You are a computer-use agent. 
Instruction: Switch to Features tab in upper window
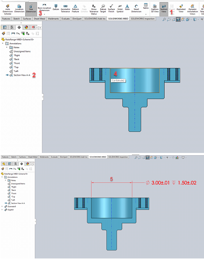click(x=6, y=19)
